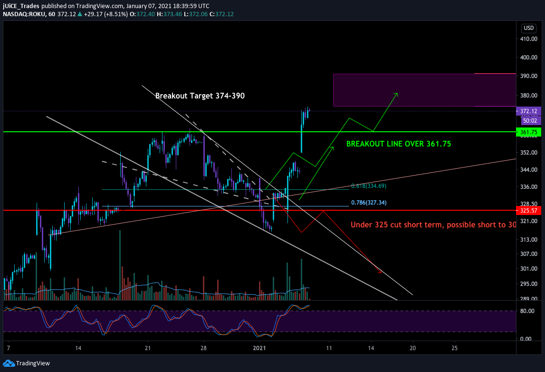Select the green 361.75 price tag
Viewport: 545px width, 372px height.
point(529,132)
